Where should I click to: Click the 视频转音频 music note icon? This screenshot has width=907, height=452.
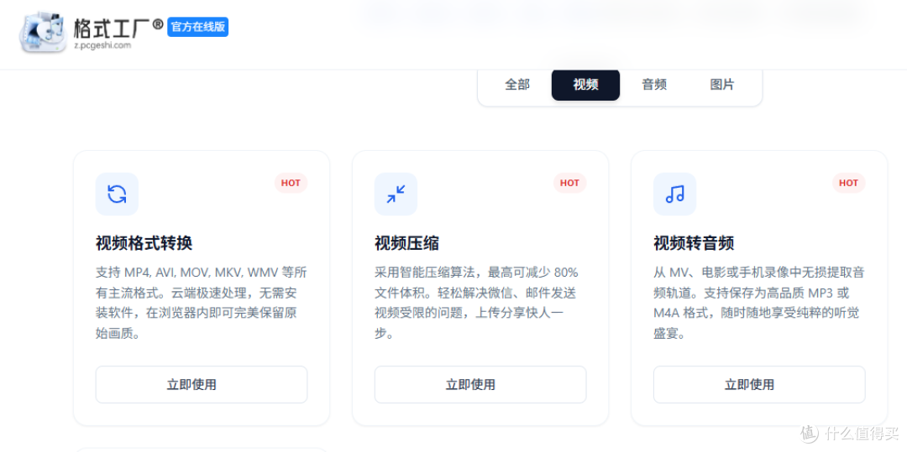tap(674, 194)
